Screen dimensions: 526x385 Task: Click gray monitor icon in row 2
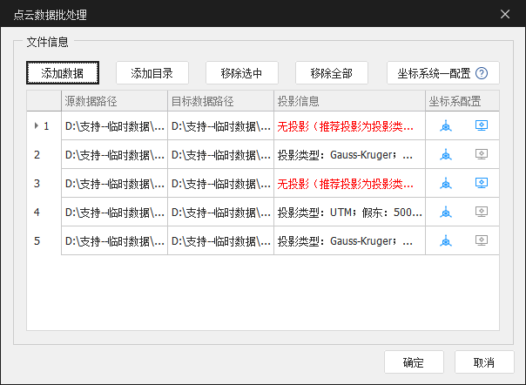[481, 155]
